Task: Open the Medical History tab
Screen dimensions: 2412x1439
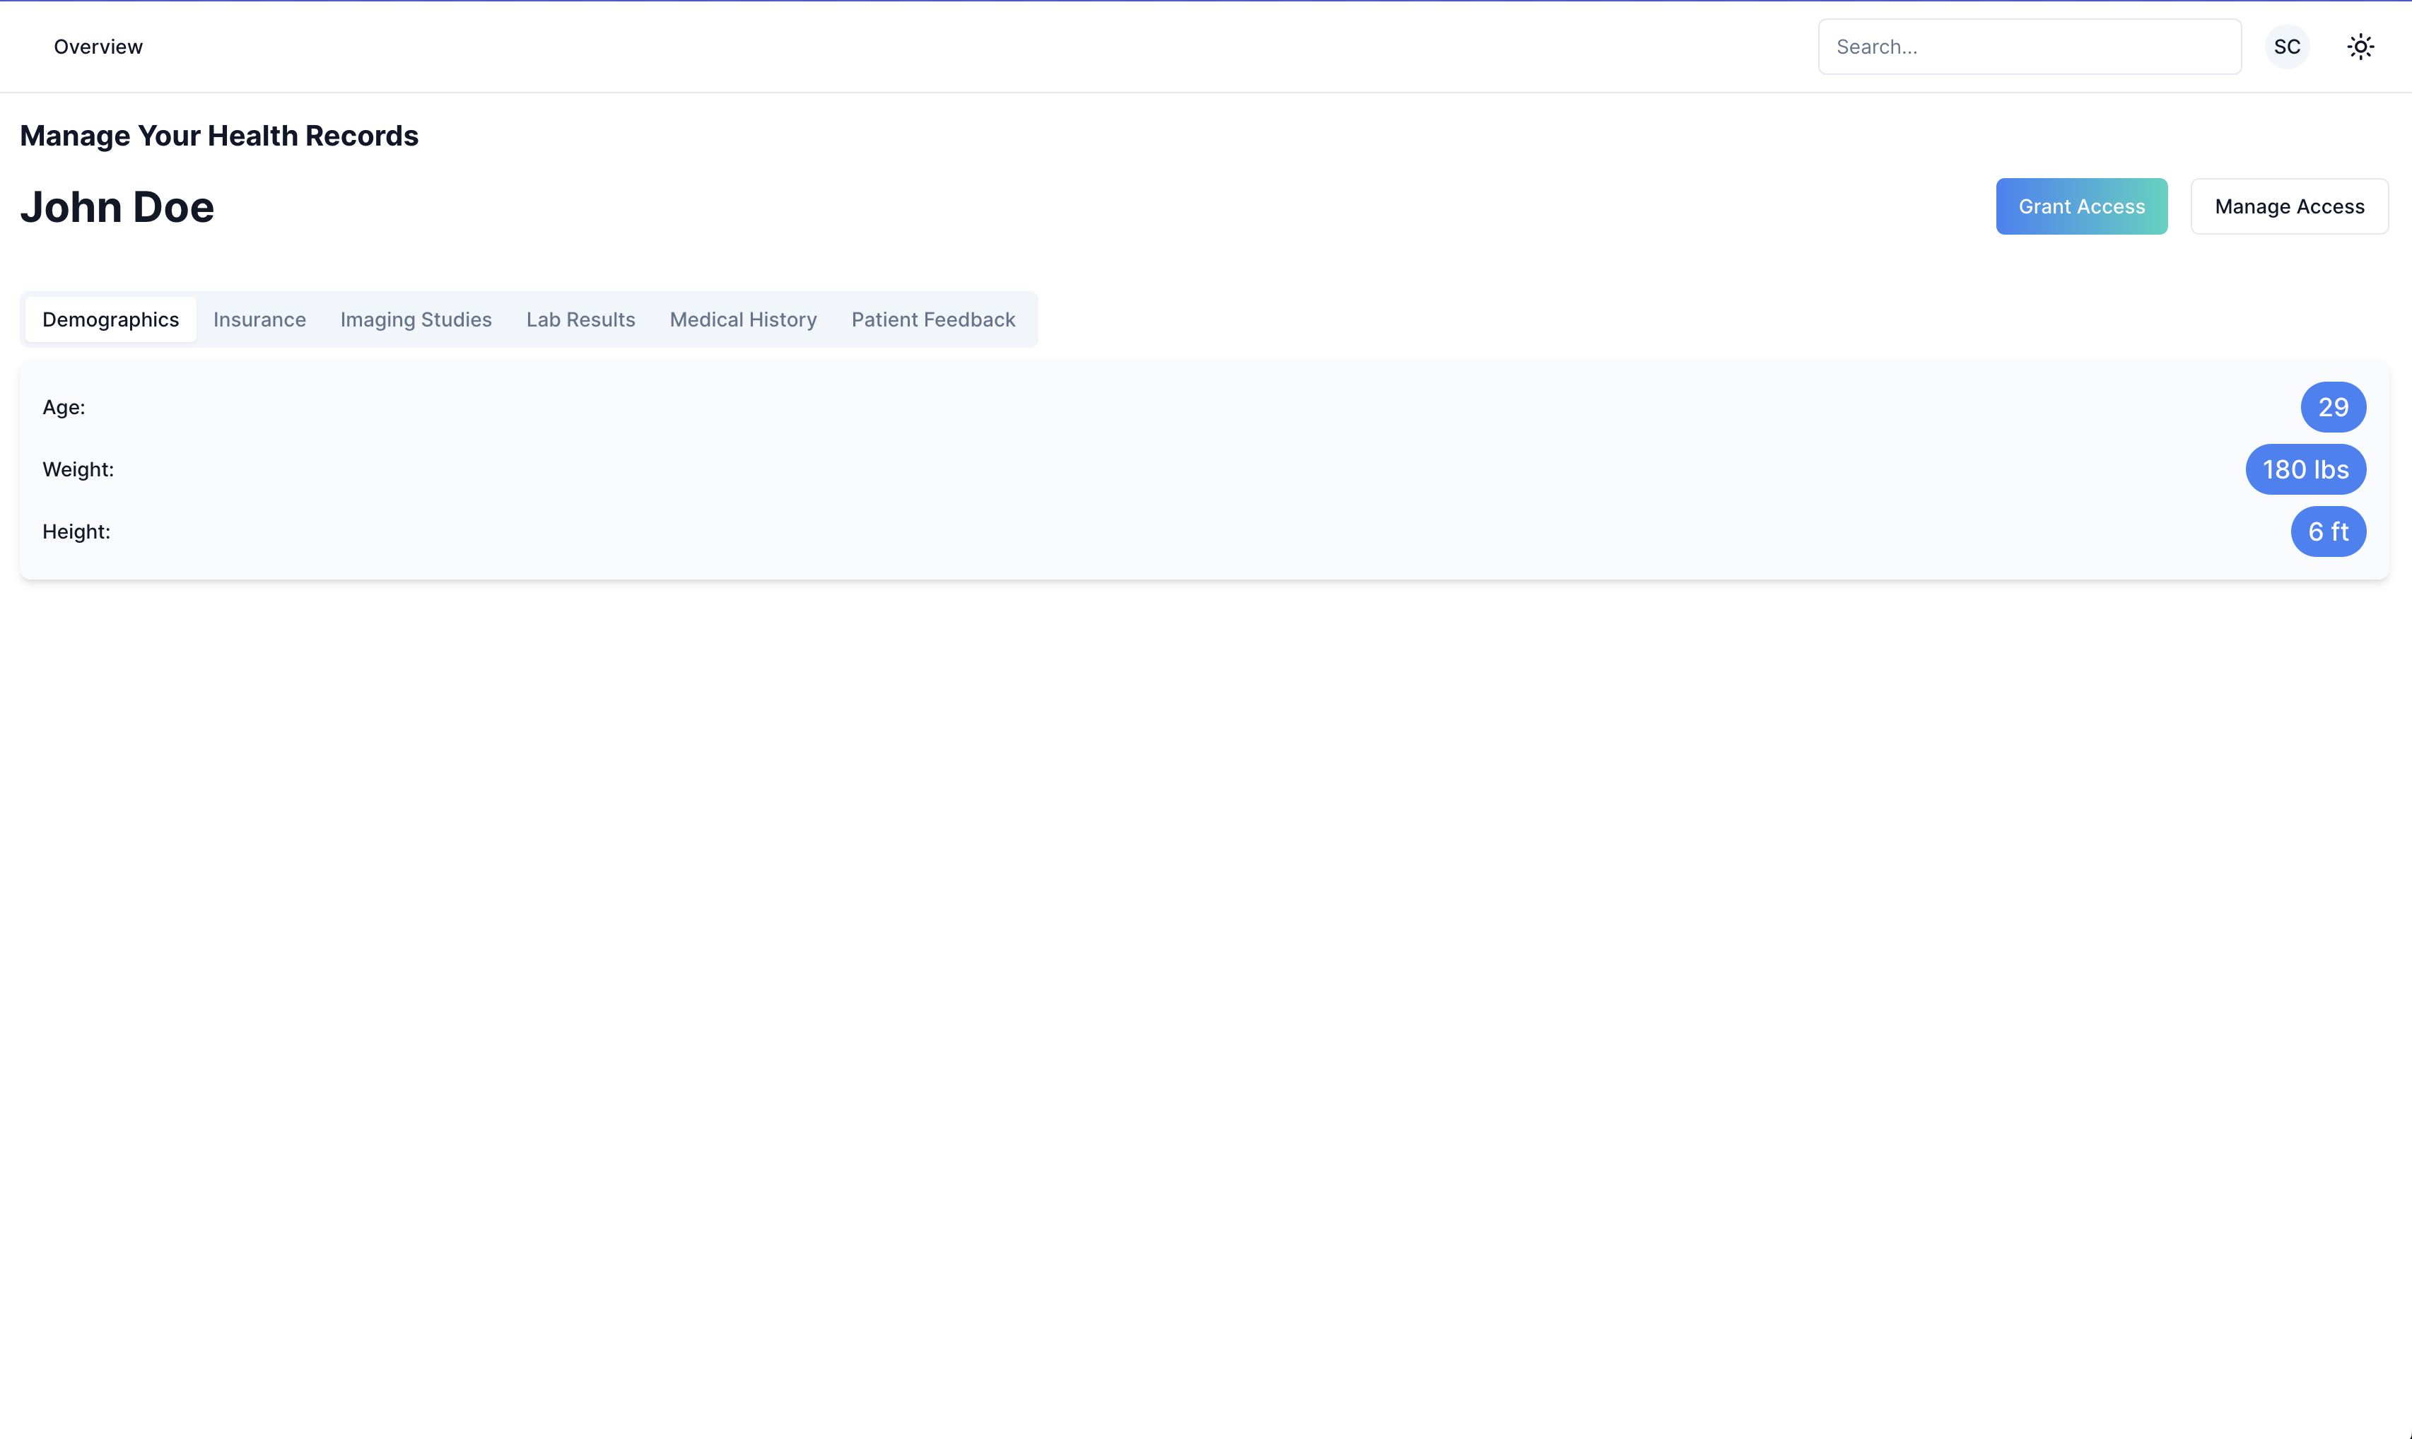Action: tap(743, 320)
